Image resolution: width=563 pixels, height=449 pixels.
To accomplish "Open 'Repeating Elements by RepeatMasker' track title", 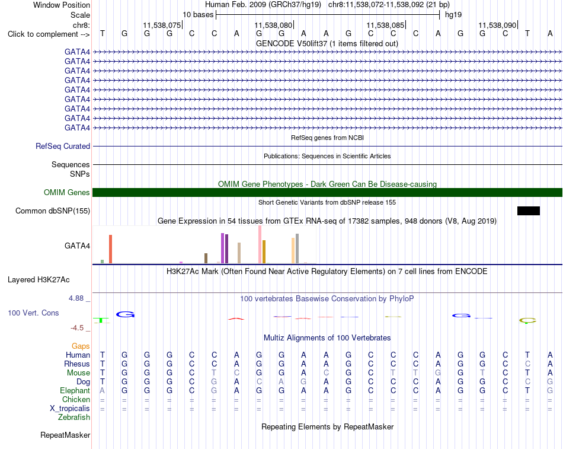I will pyautogui.click(x=327, y=426).
